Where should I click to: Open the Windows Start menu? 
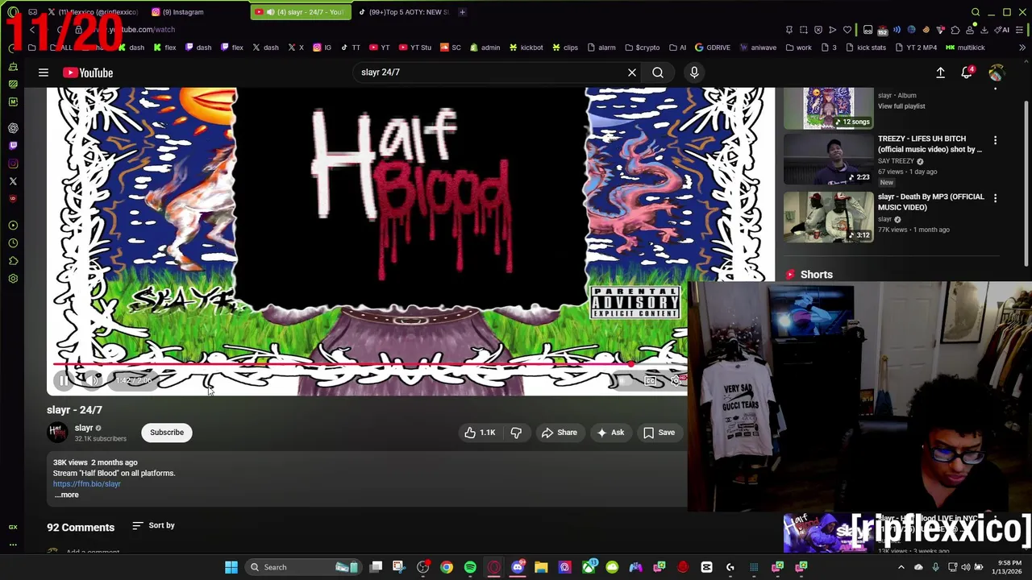(231, 567)
